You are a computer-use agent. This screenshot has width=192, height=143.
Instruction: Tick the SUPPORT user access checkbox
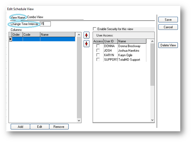98,59
